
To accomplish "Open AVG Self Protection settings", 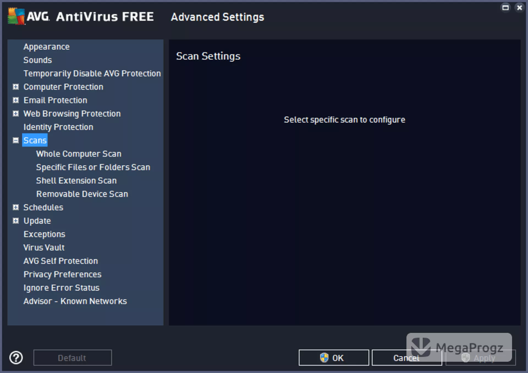I will pyautogui.click(x=61, y=261).
